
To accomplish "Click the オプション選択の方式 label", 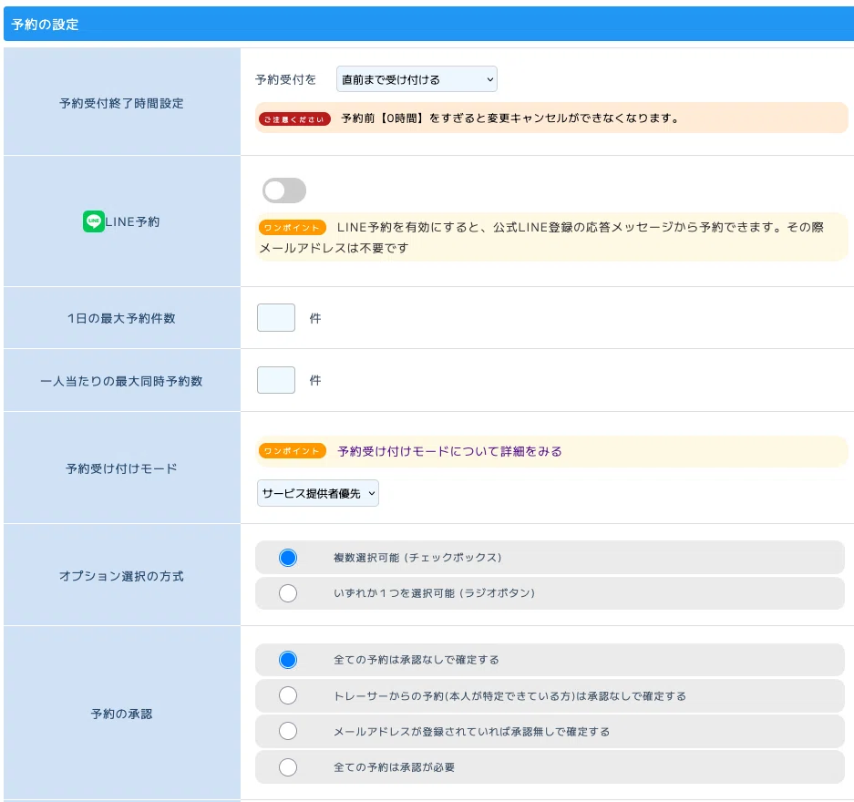I will [121, 576].
